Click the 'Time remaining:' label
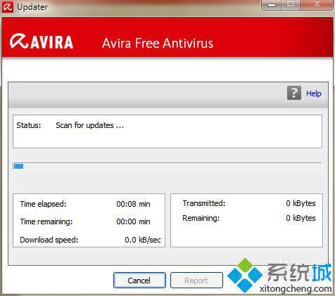335x296 pixels. point(46,221)
